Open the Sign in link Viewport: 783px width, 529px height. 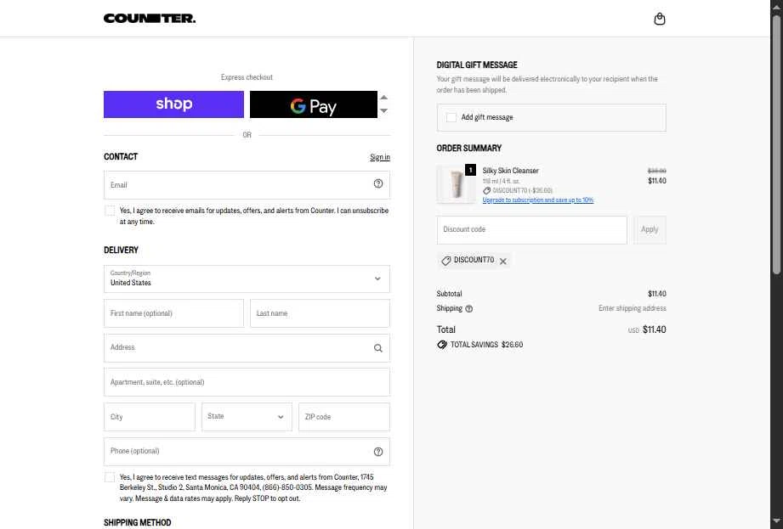click(380, 157)
